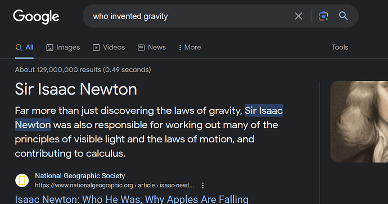Open the Videos tab
The image size is (388, 204).
(x=109, y=48)
